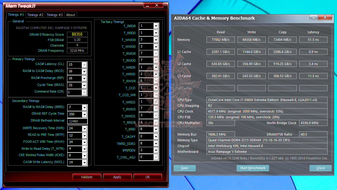Viewport: 337px width, 190px height.
Task: Open the FOUR ACT WIN Time (tFAW) dropdown
Action: [84, 142]
